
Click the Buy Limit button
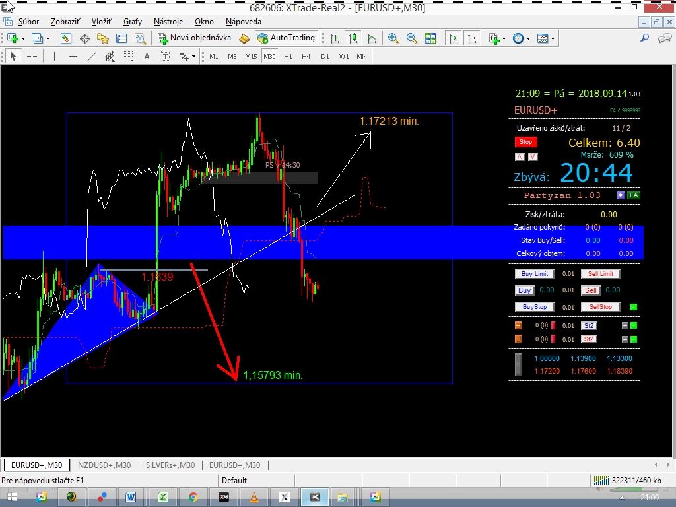pos(535,274)
